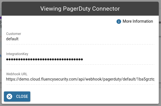161x106 pixels.
Task: Click the "Customer" field label
Action: click(13, 34)
